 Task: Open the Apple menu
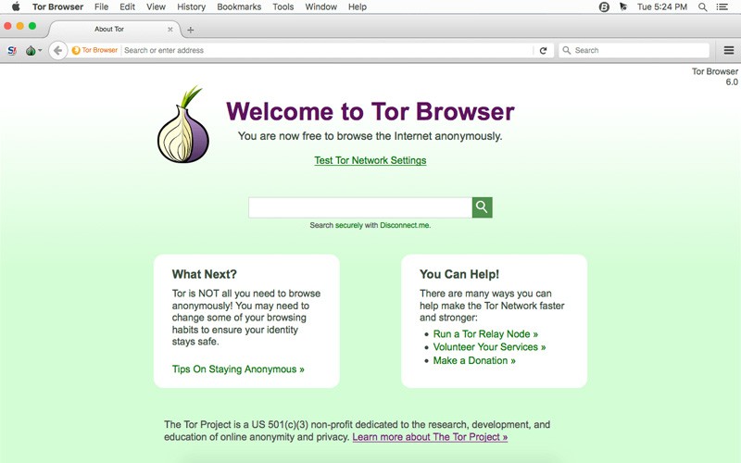[16, 6]
